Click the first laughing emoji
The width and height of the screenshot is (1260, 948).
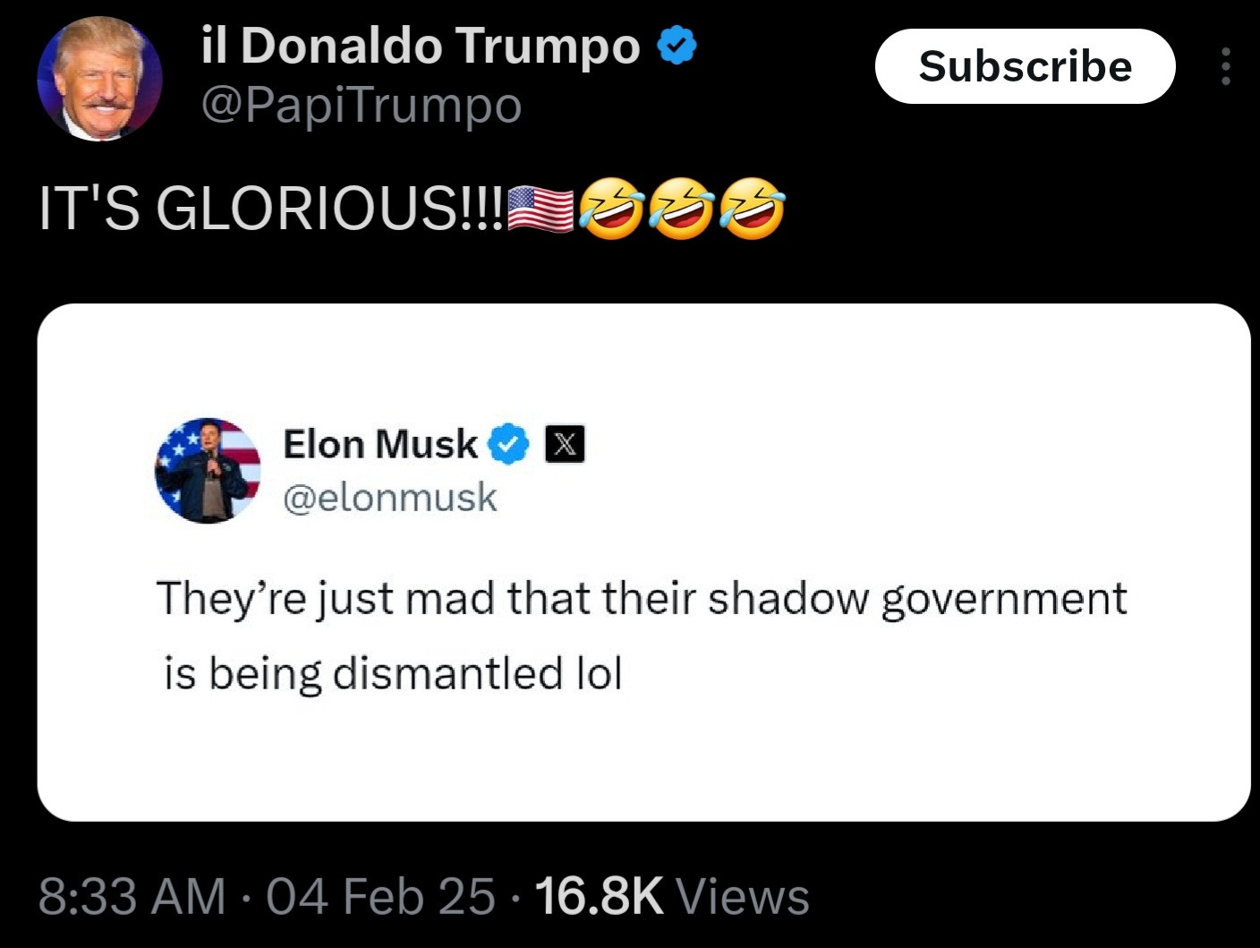coord(611,209)
